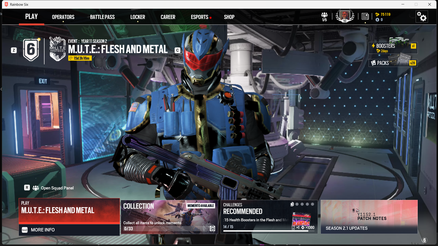Click the Renown currency icon beside 75119

point(377,14)
